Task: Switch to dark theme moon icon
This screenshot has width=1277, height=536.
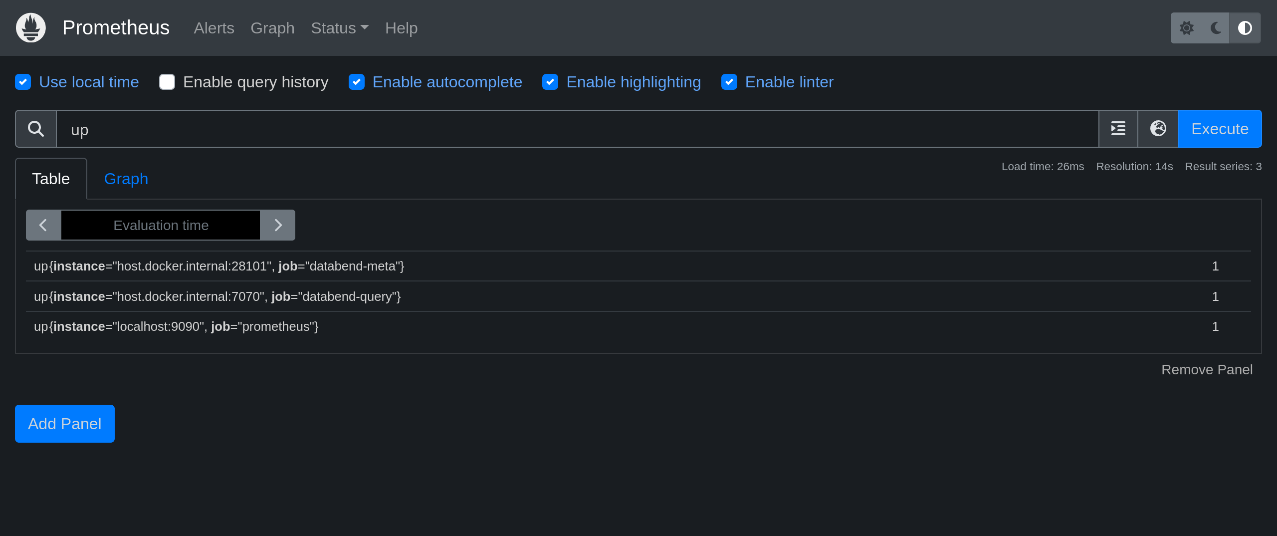Action: coord(1216,28)
